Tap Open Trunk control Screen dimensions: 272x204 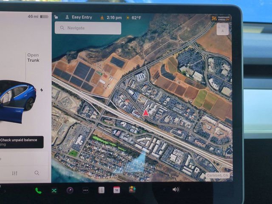click(33, 58)
